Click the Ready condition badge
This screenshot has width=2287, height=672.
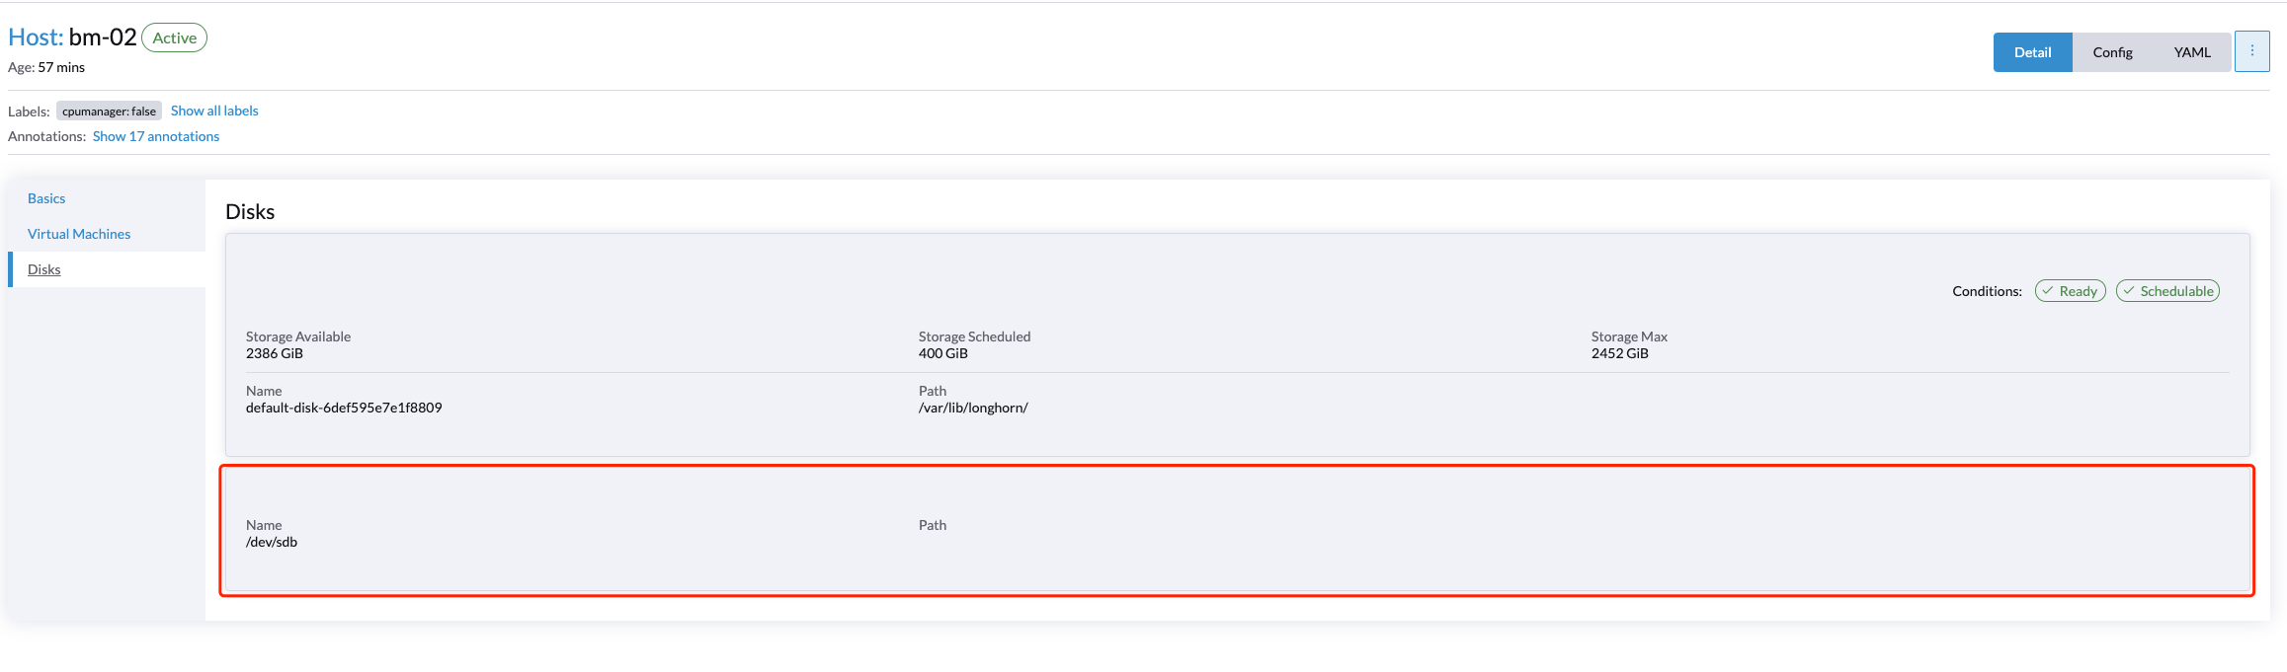click(x=2071, y=290)
